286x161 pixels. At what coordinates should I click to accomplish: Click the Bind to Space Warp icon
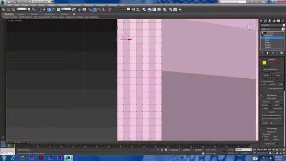13,9
